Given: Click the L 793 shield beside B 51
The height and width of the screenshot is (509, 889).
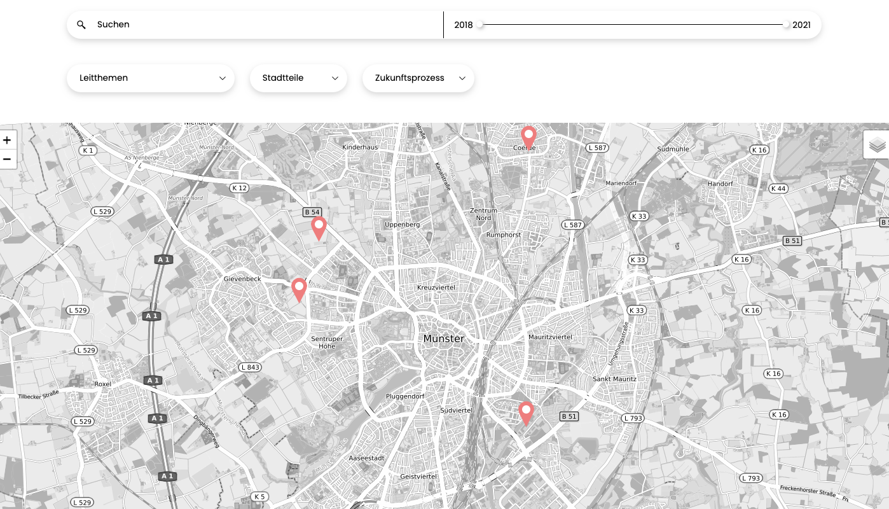Looking at the screenshot, I should 633,418.
